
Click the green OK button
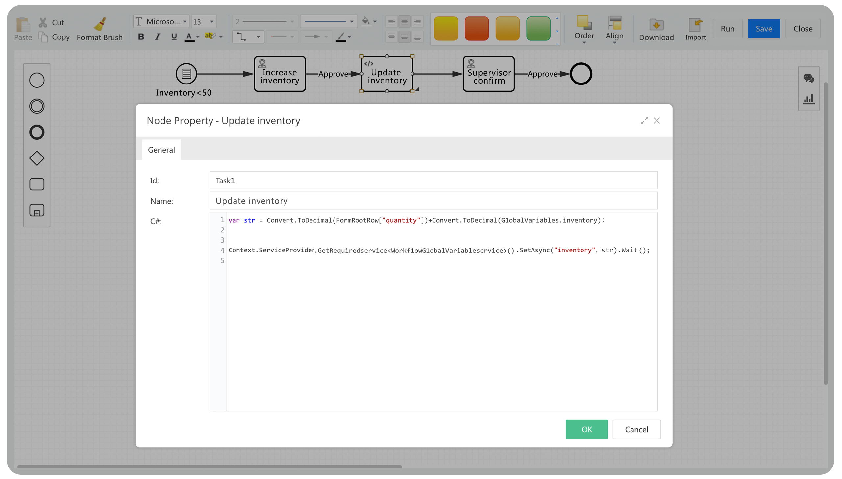click(x=586, y=429)
